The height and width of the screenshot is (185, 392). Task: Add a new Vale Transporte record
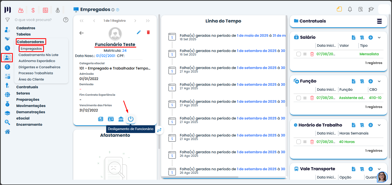click(371, 169)
